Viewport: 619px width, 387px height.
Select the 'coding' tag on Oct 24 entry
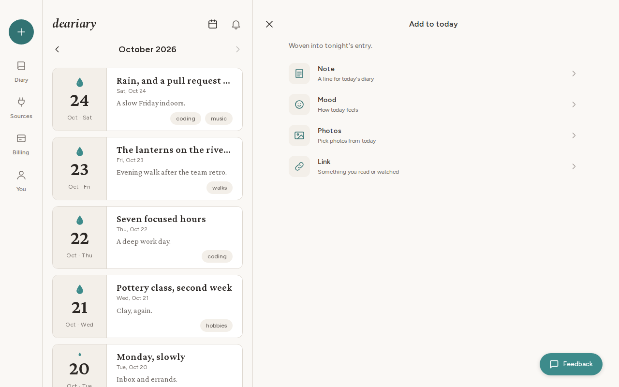tap(186, 119)
